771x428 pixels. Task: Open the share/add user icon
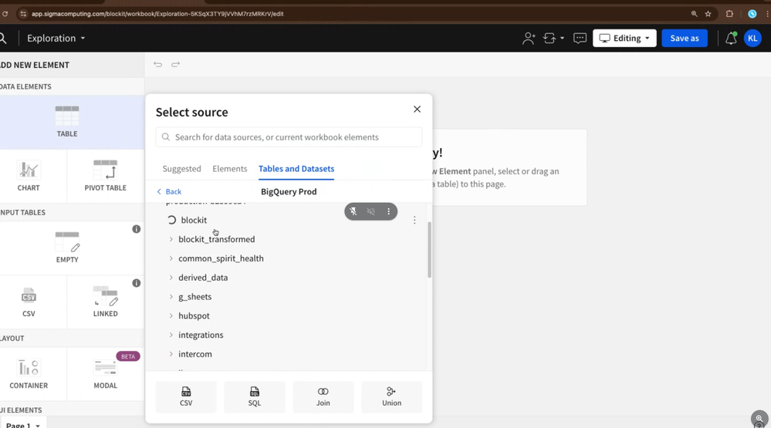click(529, 39)
